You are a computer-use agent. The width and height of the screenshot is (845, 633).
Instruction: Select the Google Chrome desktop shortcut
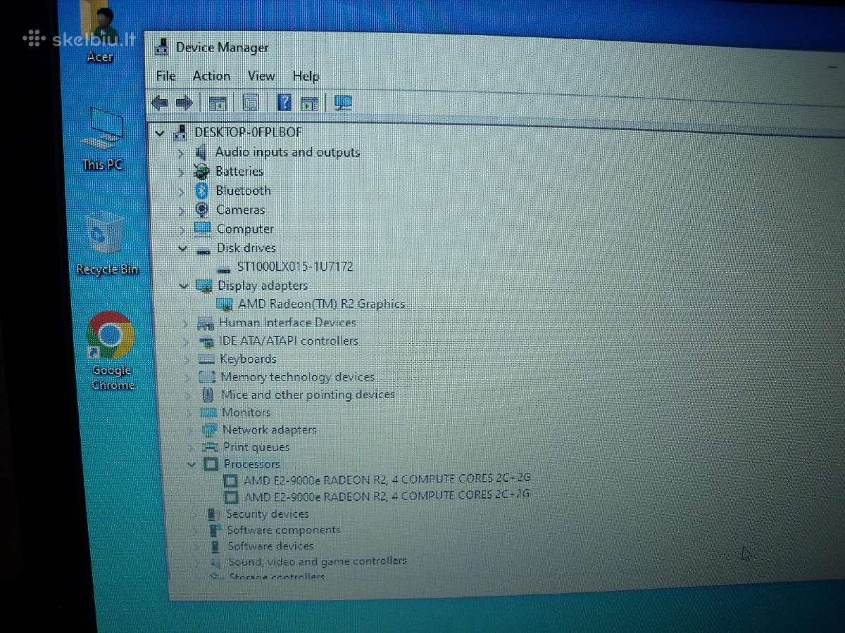click(111, 350)
